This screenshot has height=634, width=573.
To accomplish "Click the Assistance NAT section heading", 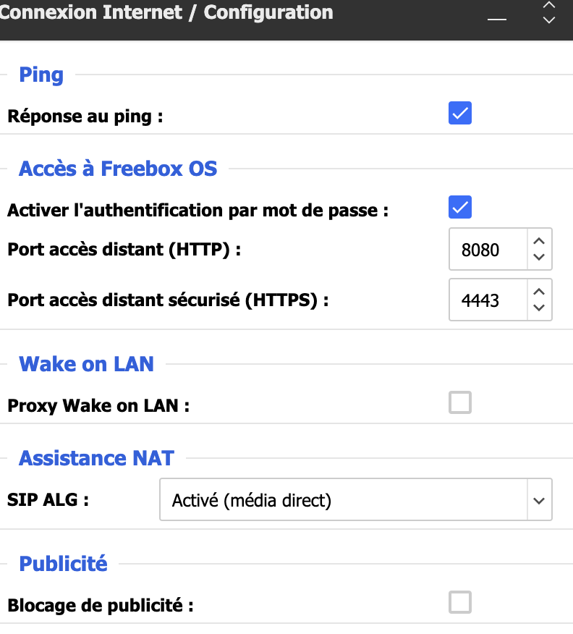I will click(96, 457).
